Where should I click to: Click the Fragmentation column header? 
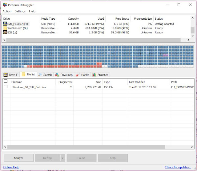142,19
